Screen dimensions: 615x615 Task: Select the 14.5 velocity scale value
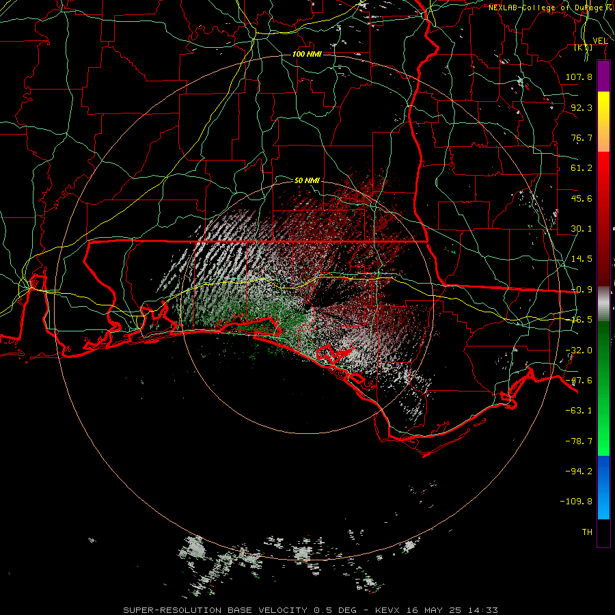pos(582,258)
